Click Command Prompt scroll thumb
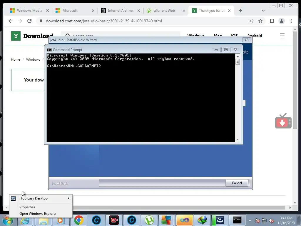Screen dimensions: 301x226 click(x=238, y=62)
